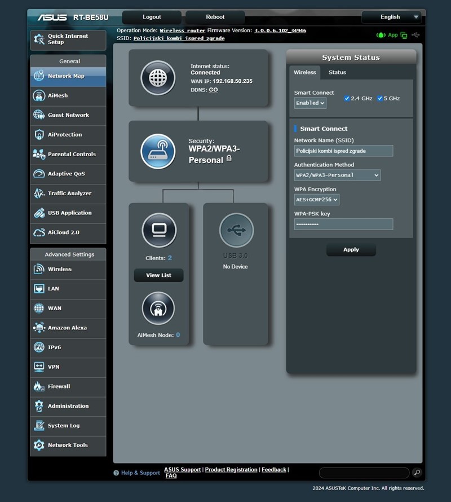Toggle the 5 GHz checkbox
Image resolution: width=451 pixels, height=502 pixels.
pos(380,98)
